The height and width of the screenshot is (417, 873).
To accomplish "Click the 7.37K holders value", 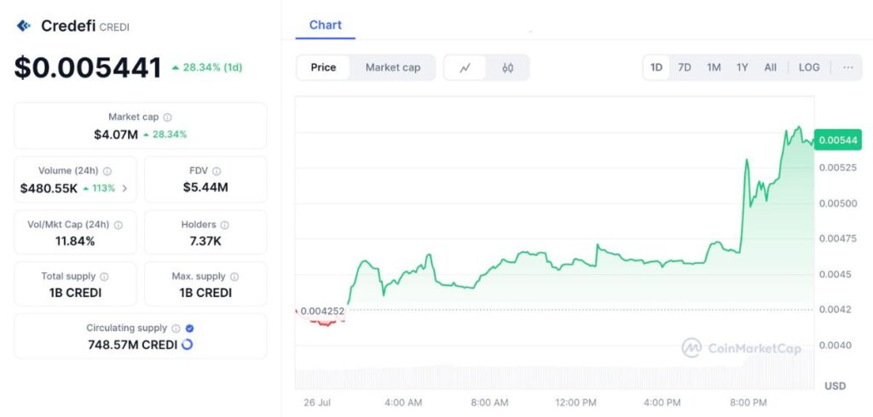I will click(205, 242).
